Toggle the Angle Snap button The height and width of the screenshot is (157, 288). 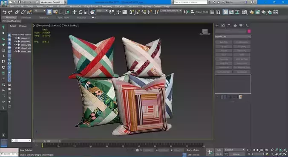[137, 12]
